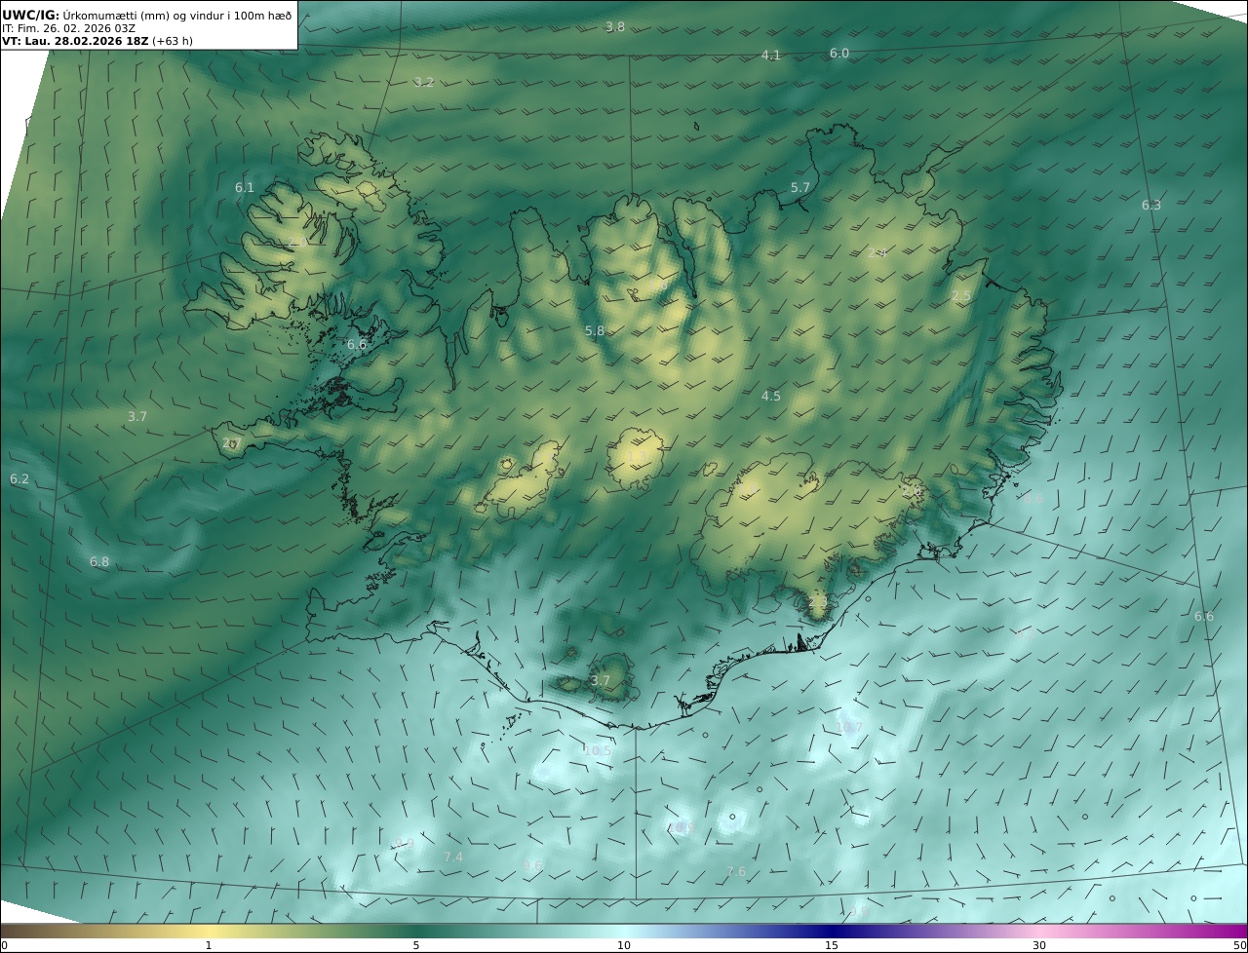
Task: Click the 6.2 value at the far west edge
Action: (19, 478)
